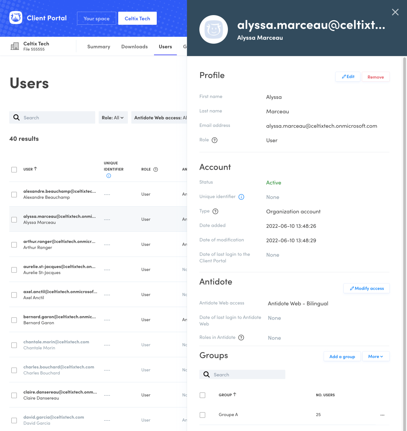Check the Alyssa Marceau row checkbox
Screen dimensions: 407x431
14,220
